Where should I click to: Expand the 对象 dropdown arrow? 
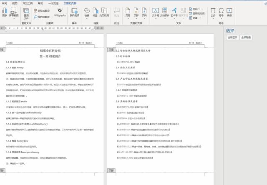[x=200, y=18]
